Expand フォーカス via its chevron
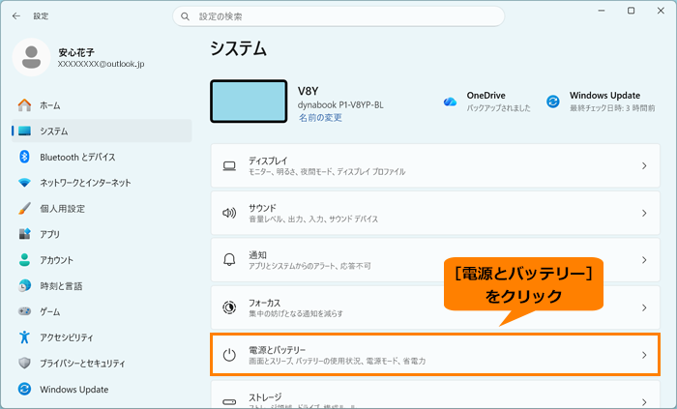This screenshot has height=409, width=677. pos(644,307)
